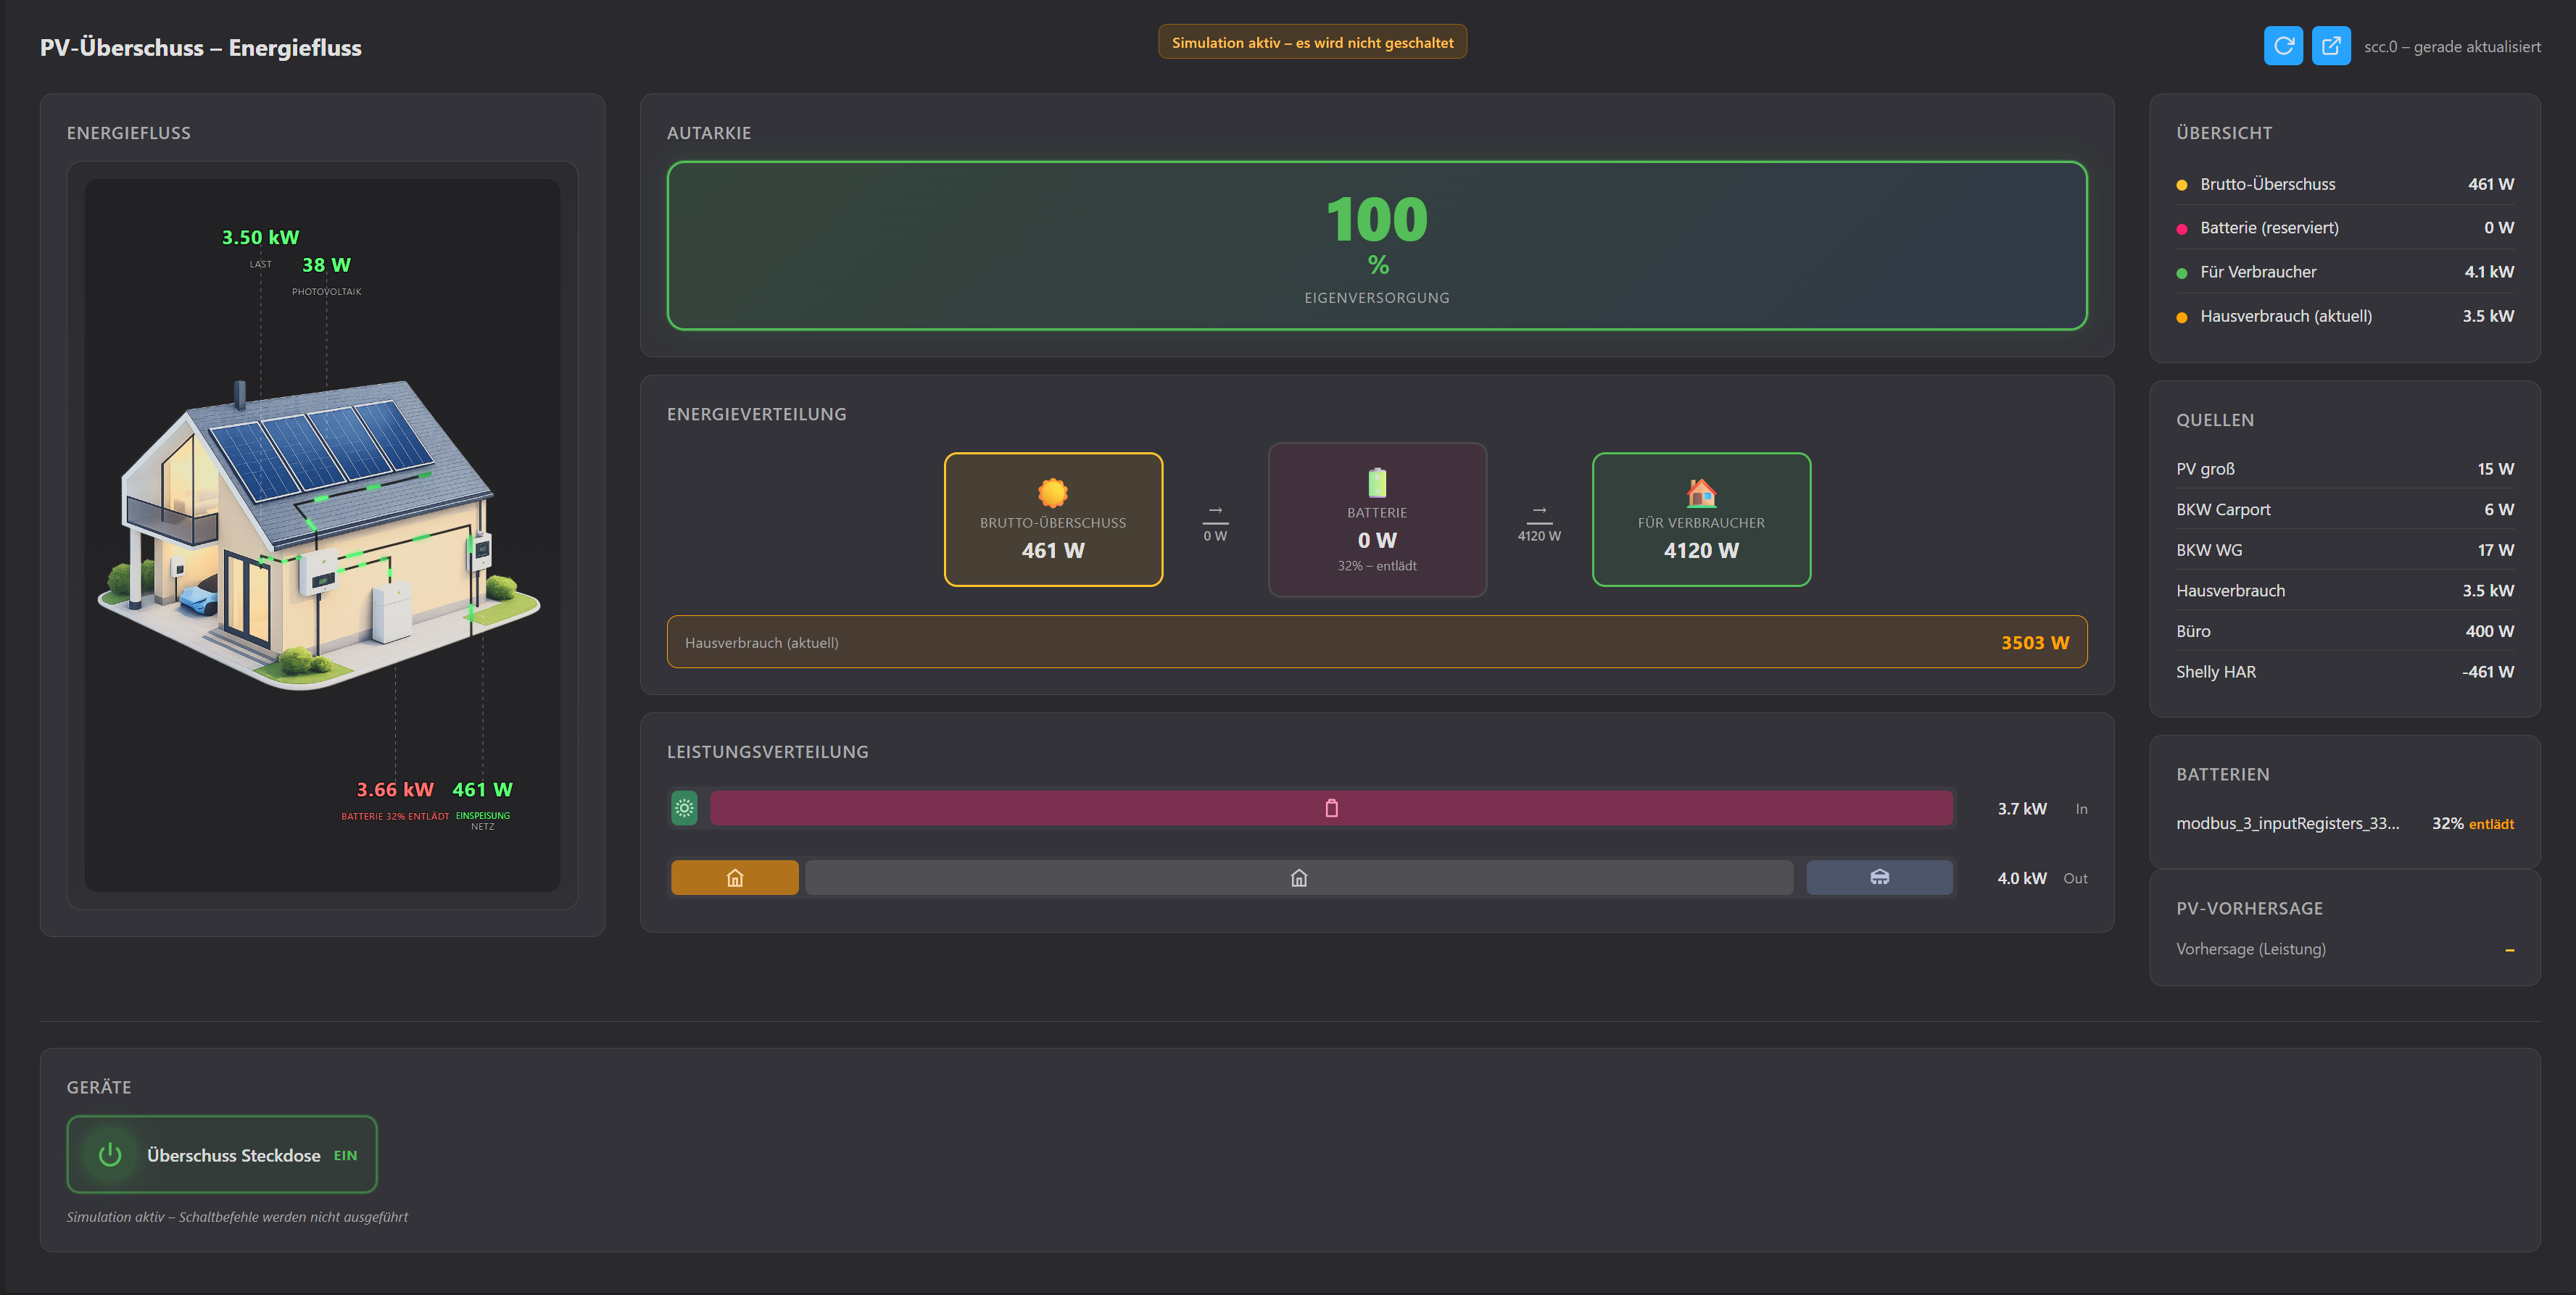Screen dimensions: 2576x1295
Task: Click the house energy flow illustration
Action: [x=320, y=535]
